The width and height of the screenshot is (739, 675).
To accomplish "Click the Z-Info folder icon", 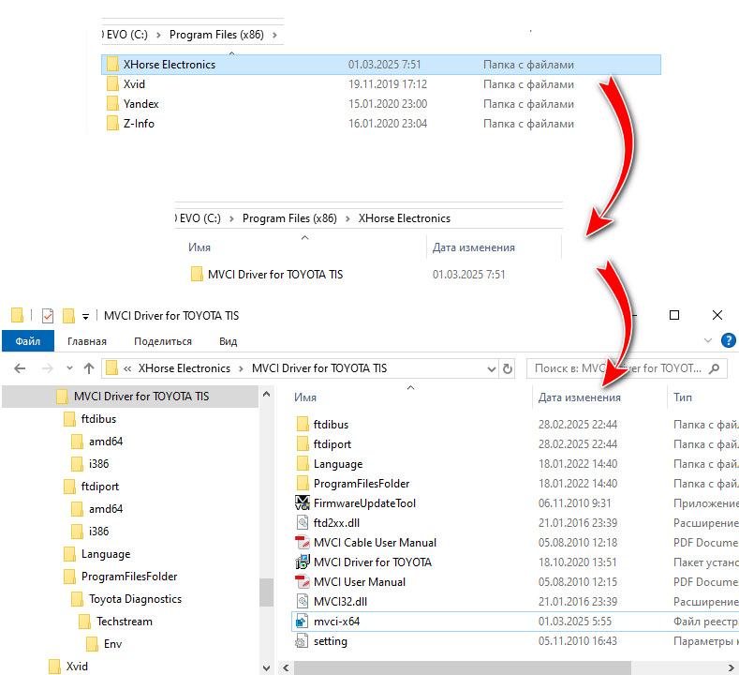I will click(112, 124).
